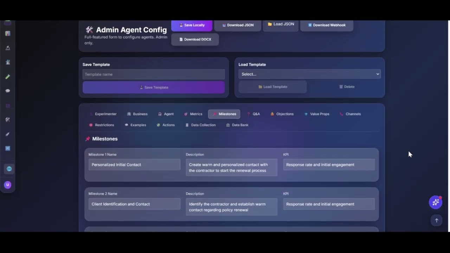The image size is (450, 253).
Task: Click the Save Locally button
Action: point(192,25)
